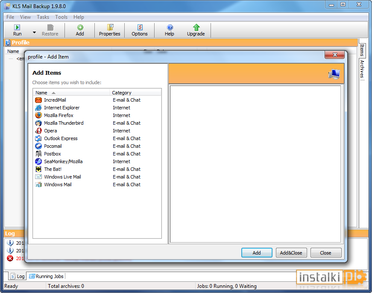372x293 pixels.
Task: Click the Help toolbar icon
Action: pos(170,27)
